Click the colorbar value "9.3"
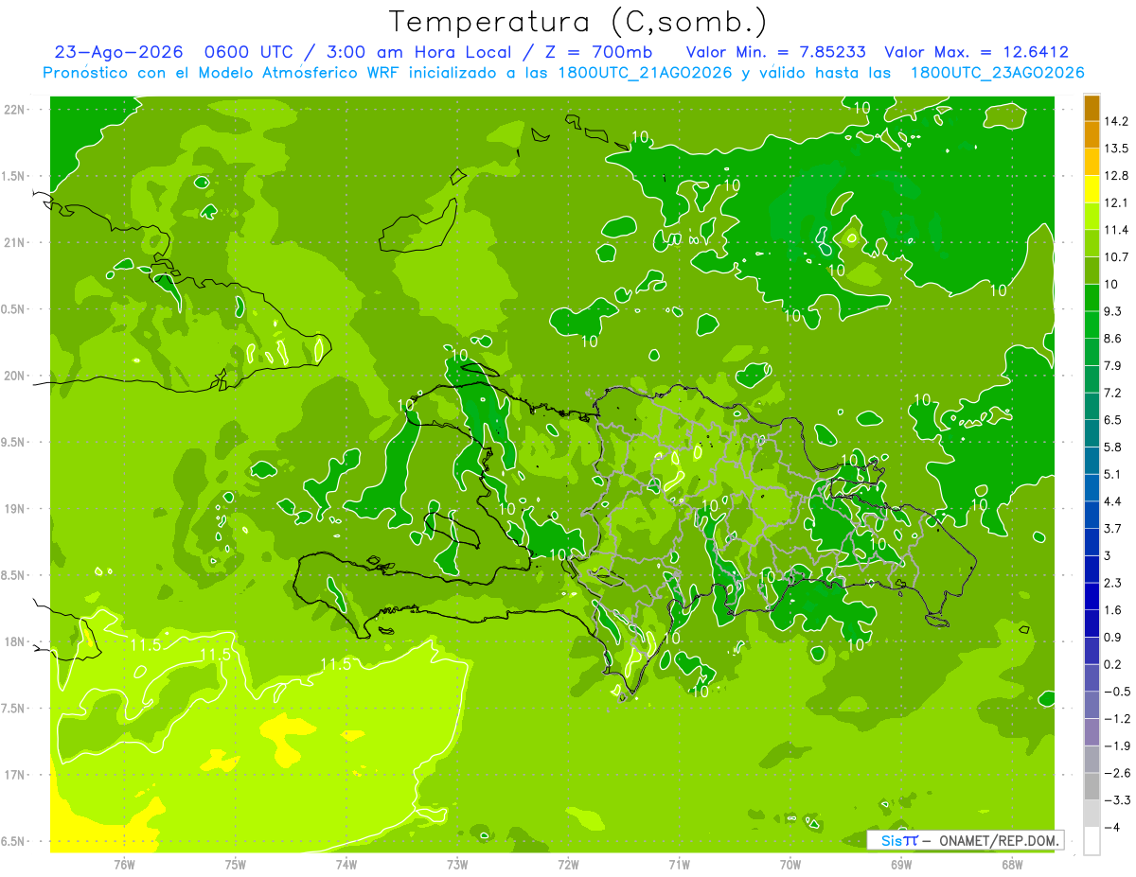 point(1113,311)
